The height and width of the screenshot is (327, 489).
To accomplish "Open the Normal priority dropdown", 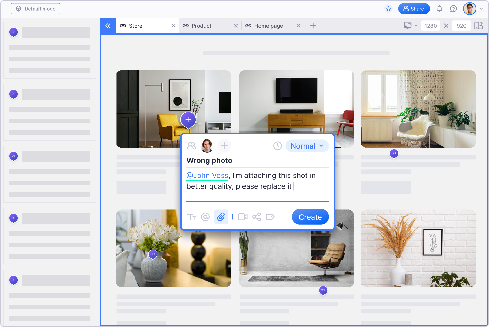I will coord(307,146).
